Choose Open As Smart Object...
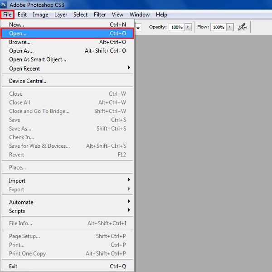272x272 pixels. pyautogui.click(x=68, y=59)
